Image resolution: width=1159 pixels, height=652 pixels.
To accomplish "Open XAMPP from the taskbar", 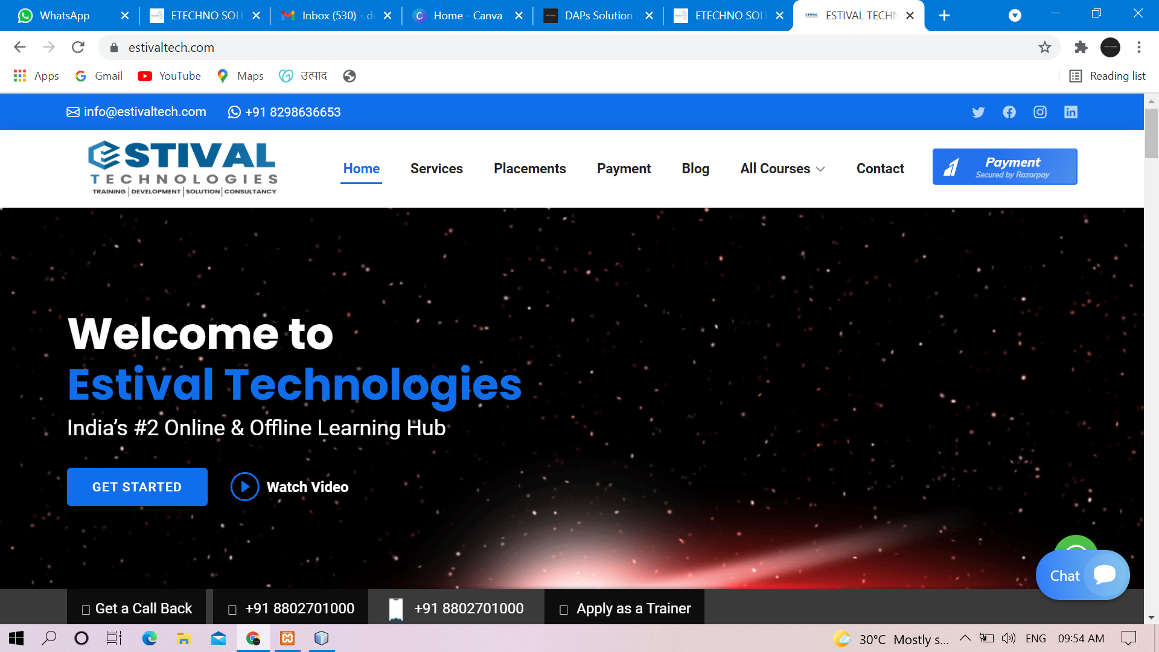I will click(x=287, y=638).
